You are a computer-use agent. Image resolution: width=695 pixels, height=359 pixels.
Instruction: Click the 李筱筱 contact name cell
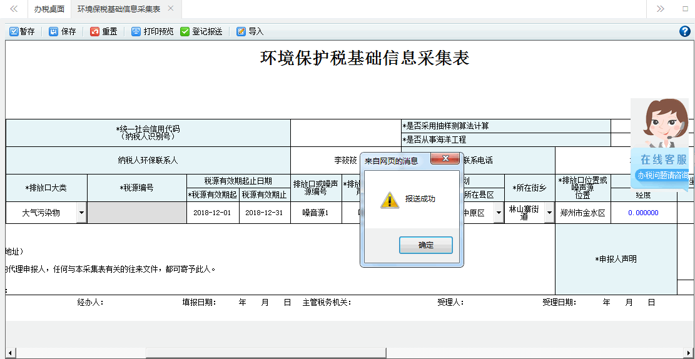[x=346, y=161]
